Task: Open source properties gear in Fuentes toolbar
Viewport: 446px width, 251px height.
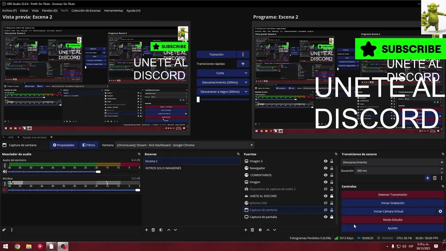Action: [x=260, y=230]
